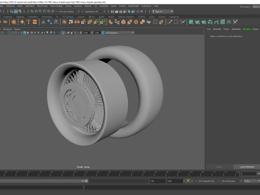Open the No Live Surface field
260x195 pixels.
(68, 11)
